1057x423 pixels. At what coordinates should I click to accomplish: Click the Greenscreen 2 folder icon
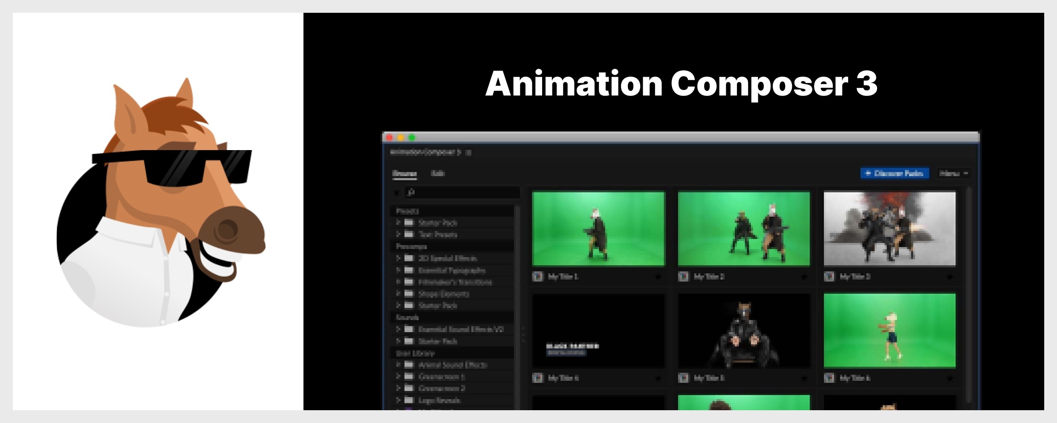coord(409,388)
